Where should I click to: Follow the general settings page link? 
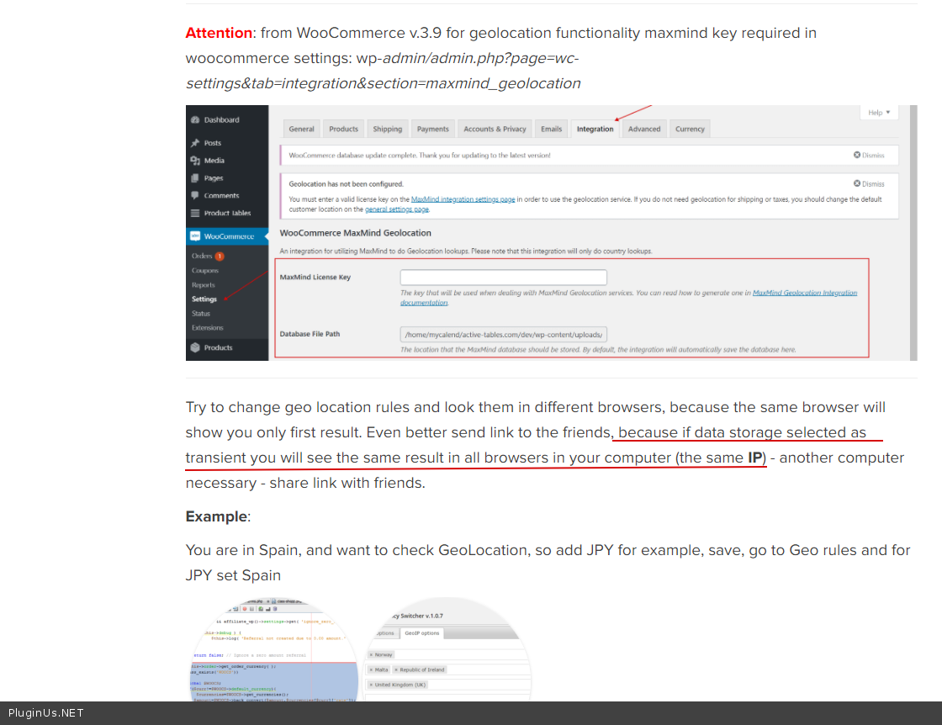click(396, 209)
